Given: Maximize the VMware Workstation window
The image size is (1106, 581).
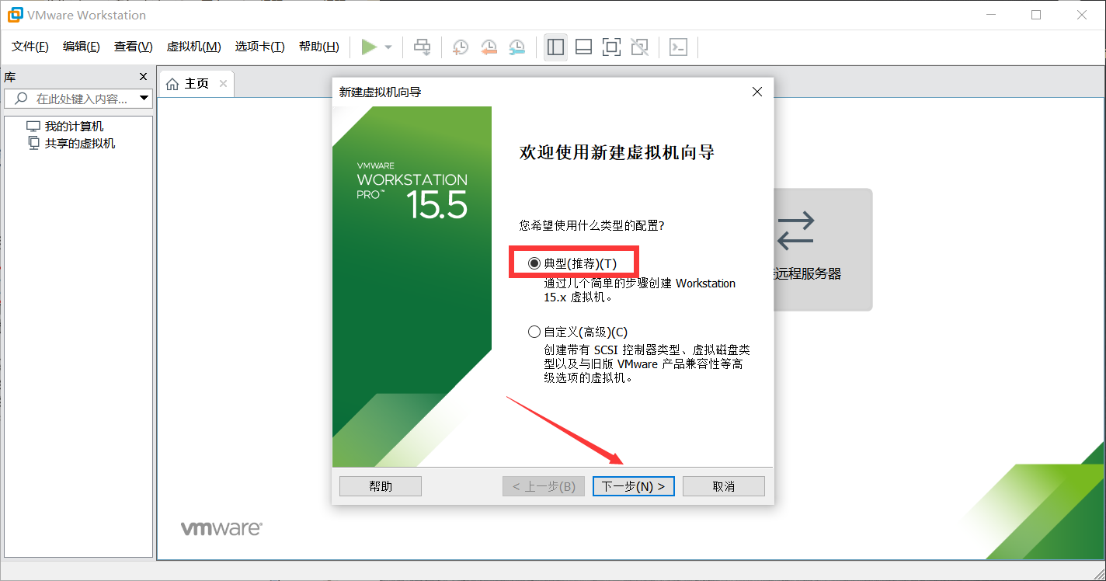Looking at the screenshot, I should point(1036,15).
